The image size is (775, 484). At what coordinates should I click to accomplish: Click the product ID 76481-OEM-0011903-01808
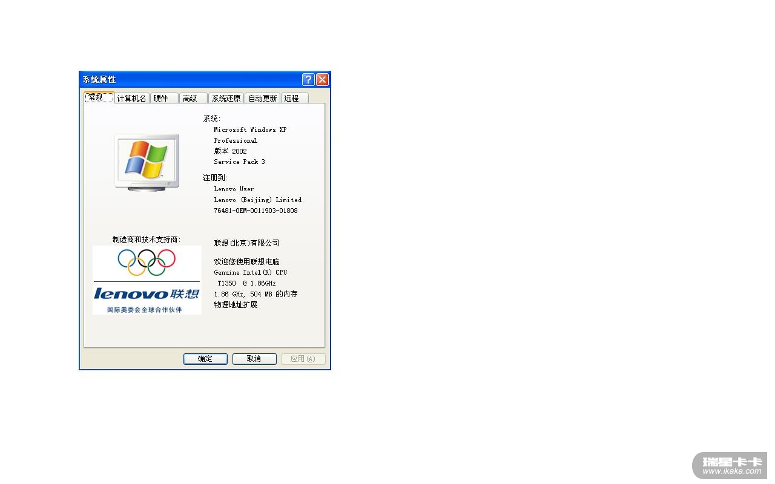coord(256,211)
